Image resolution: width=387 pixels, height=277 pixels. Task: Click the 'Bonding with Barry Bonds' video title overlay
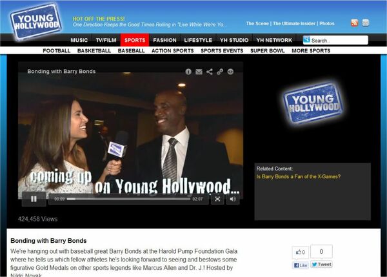pyautogui.click(x=61, y=72)
